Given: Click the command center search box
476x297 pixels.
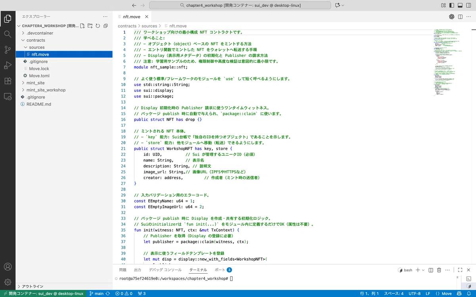Looking at the screenshot, I should tap(240, 5).
